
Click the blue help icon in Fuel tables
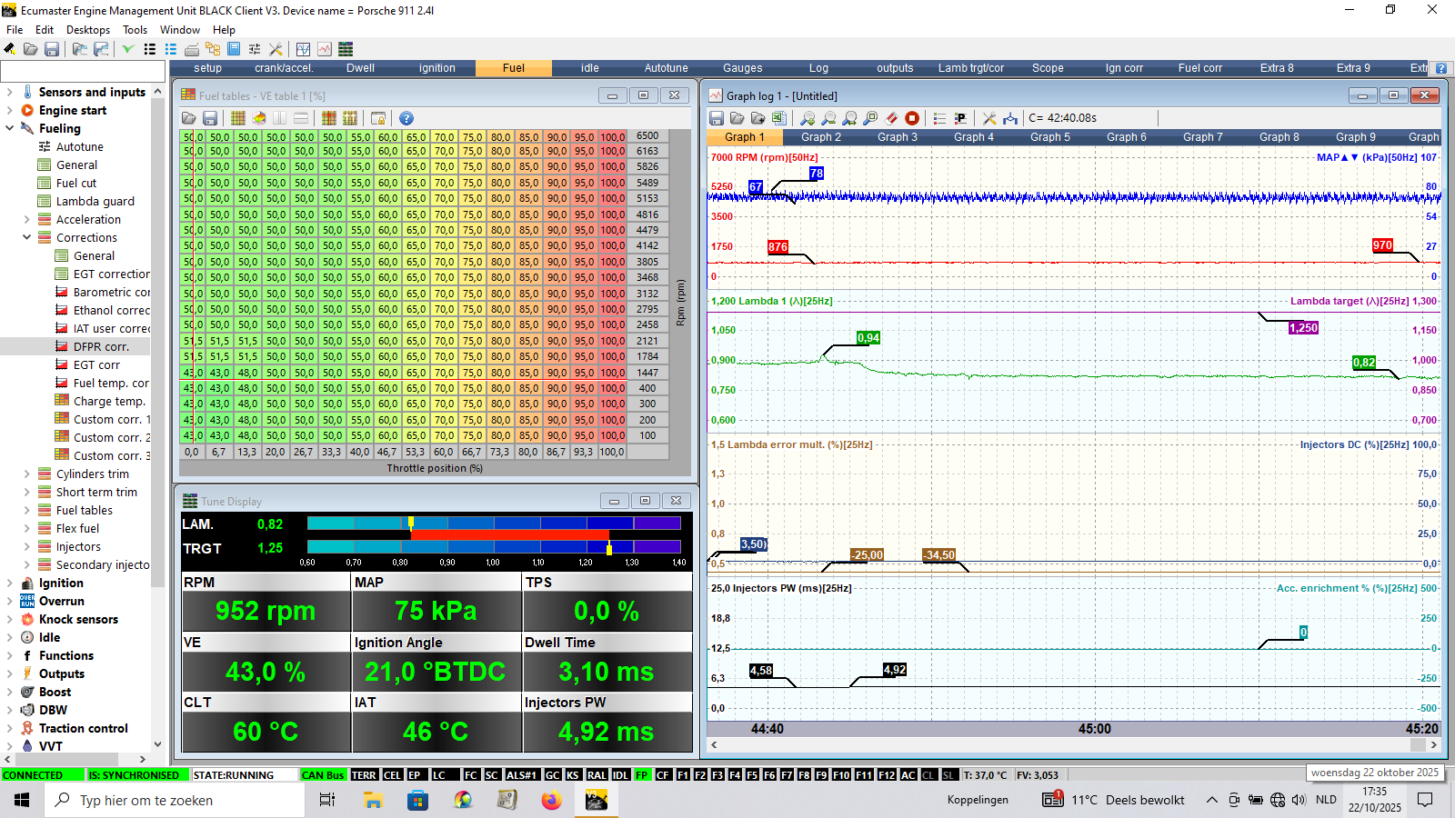point(406,118)
